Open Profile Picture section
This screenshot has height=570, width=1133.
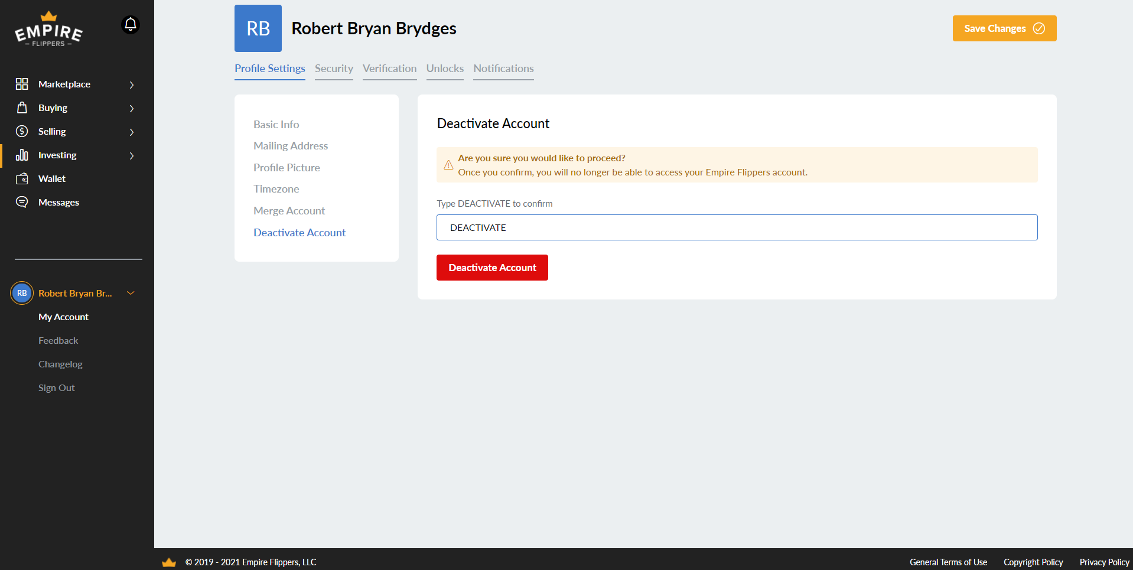(286, 168)
